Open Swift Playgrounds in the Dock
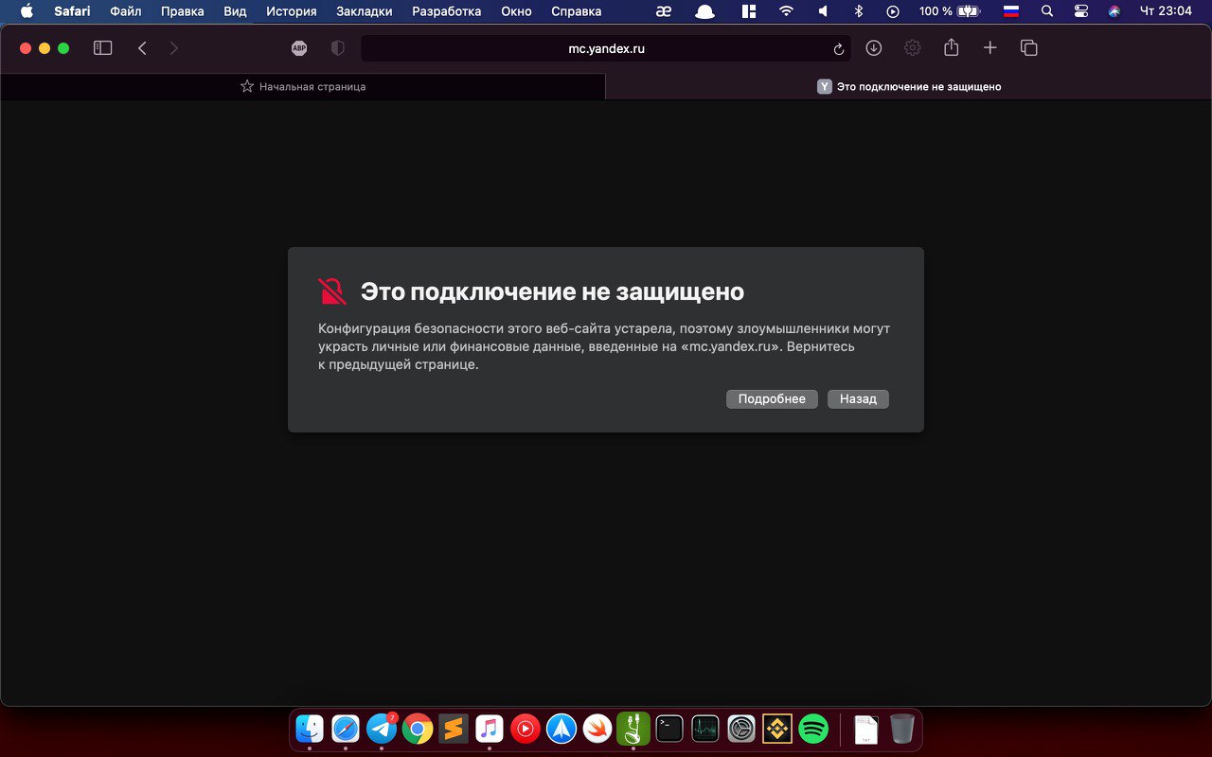 [597, 729]
